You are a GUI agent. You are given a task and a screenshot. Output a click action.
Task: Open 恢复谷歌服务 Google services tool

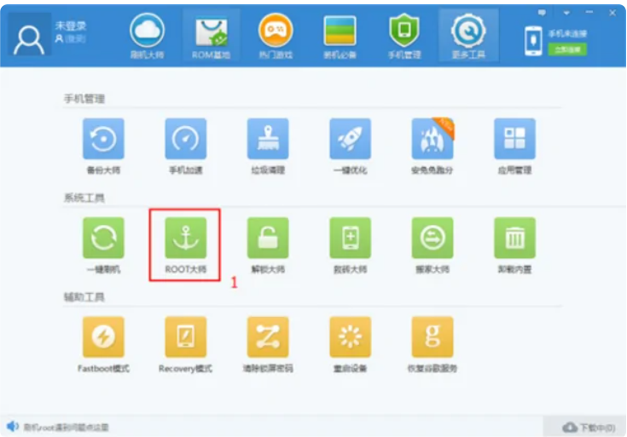433,337
